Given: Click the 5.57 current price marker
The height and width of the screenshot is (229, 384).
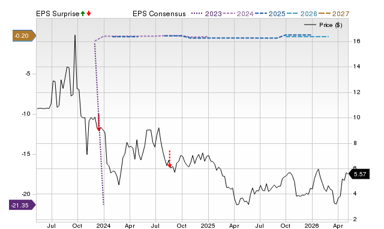Looking at the screenshot, I should (359, 174).
